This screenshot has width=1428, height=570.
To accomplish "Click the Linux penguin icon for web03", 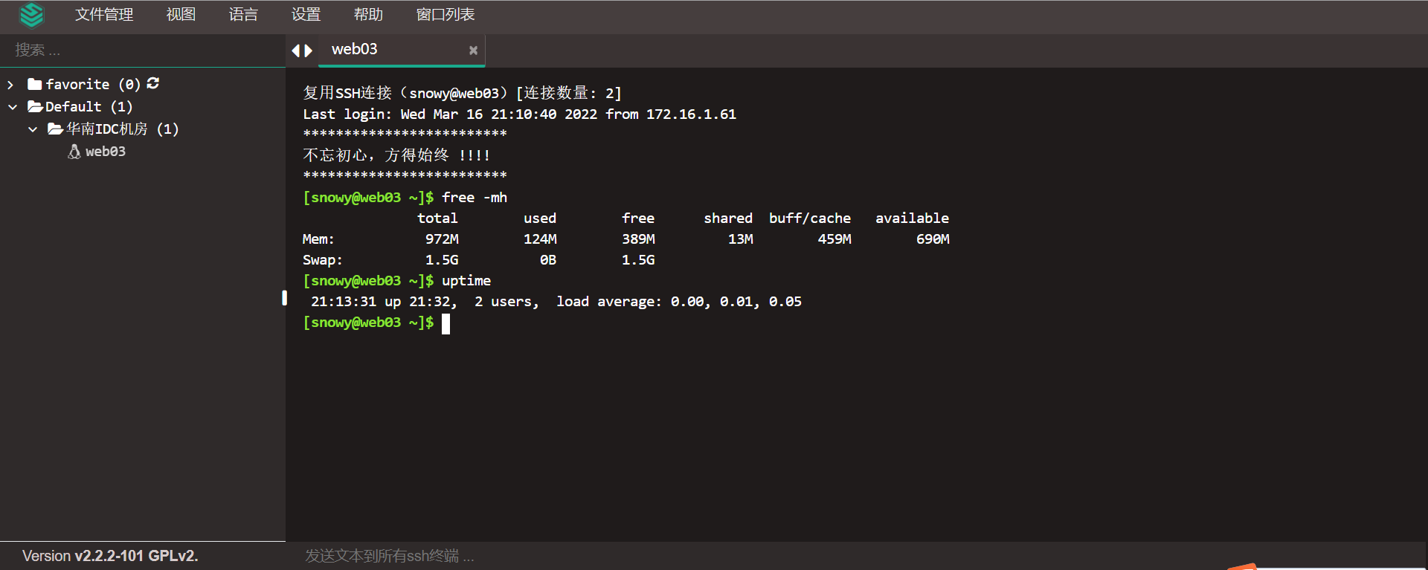I will pyautogui.click(x=74, y=152).
